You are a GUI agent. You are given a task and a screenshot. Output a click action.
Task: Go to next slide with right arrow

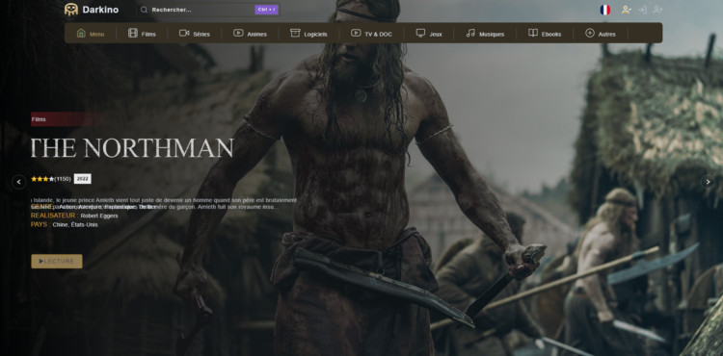click(708, 182)
